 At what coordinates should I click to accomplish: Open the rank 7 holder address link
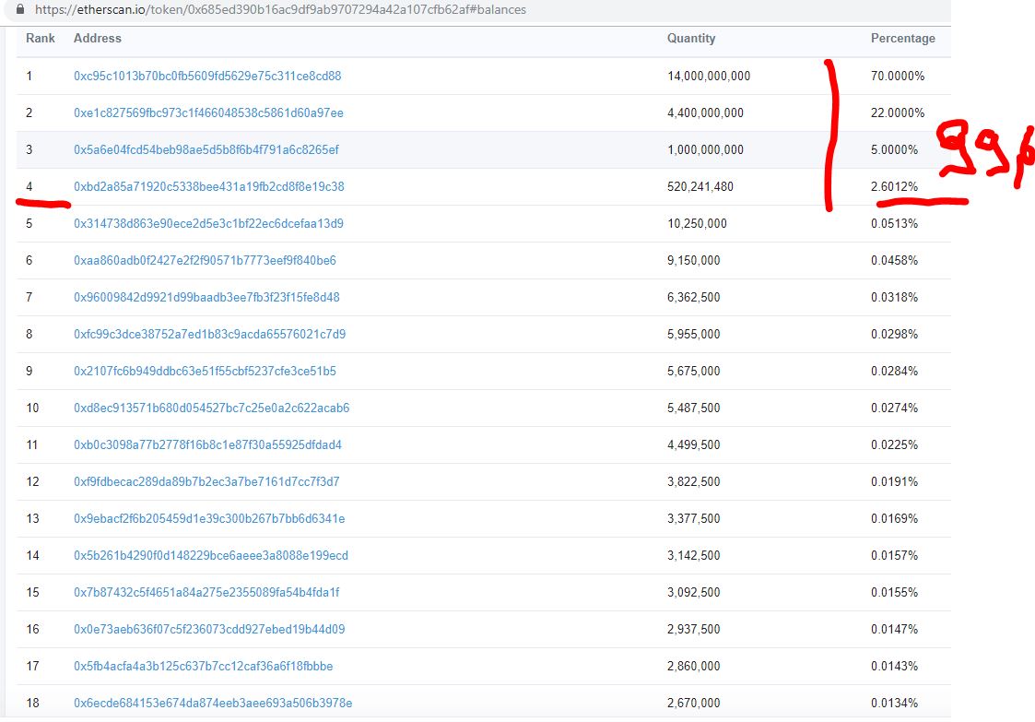205,297
